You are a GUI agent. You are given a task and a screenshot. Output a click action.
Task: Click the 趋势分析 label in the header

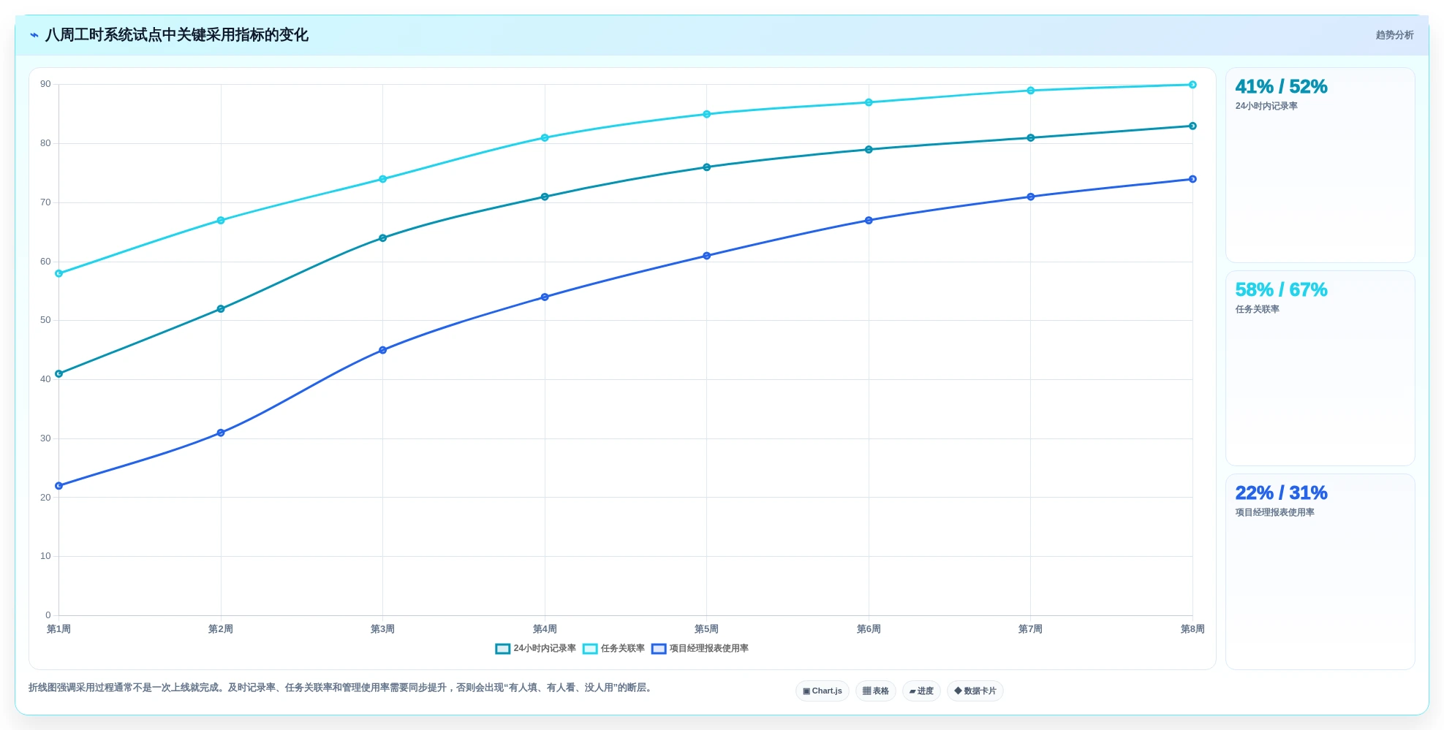click(x=1394, y=35)
